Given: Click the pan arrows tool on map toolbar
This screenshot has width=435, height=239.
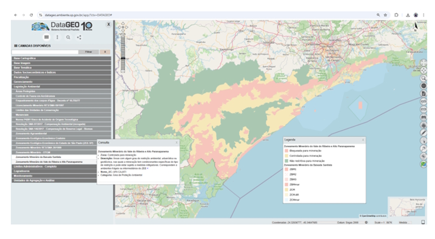Looking at the screenshot, I should [x=424, y=70].
